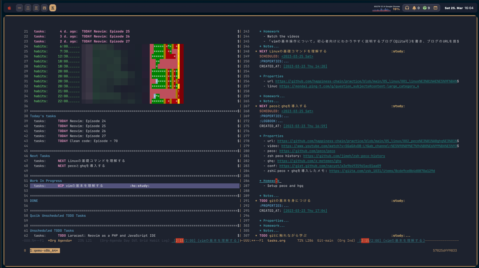The height and width of the screenshot is (268, 479).
Task: Click Qucik Unscheduled TODO Tasks header
Action: (x=58, y=216)
